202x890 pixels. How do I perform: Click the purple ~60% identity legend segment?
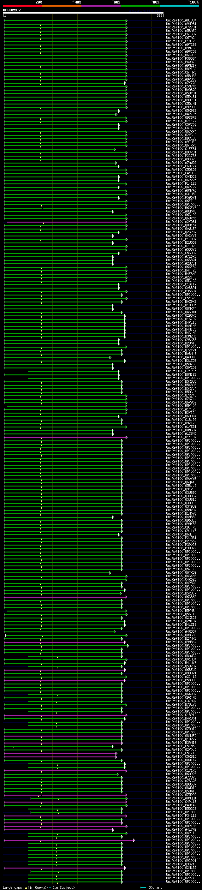coord(101,6)
